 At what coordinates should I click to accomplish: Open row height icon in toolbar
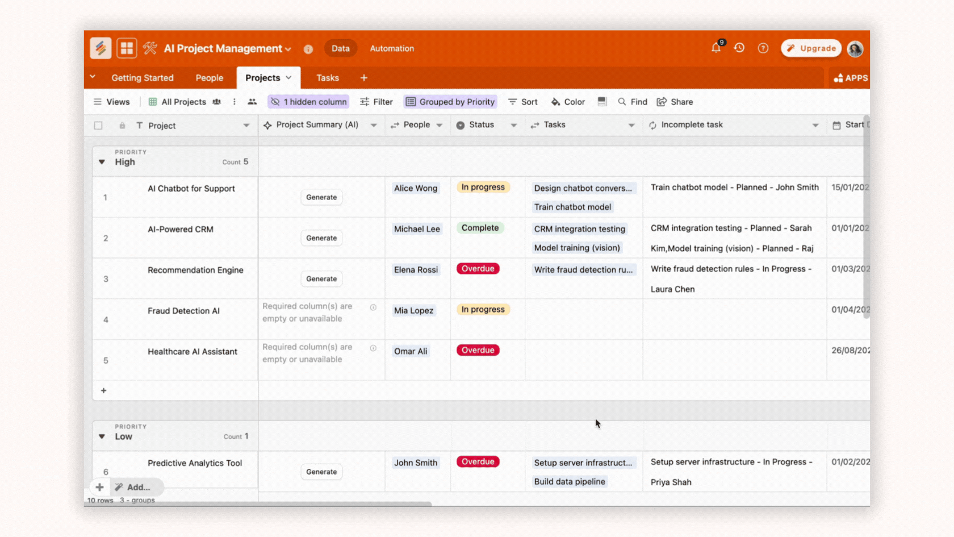coord(602,102)
